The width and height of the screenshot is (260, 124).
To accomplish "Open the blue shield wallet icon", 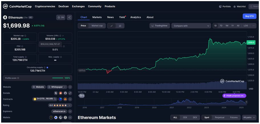I will click(56, 117).
